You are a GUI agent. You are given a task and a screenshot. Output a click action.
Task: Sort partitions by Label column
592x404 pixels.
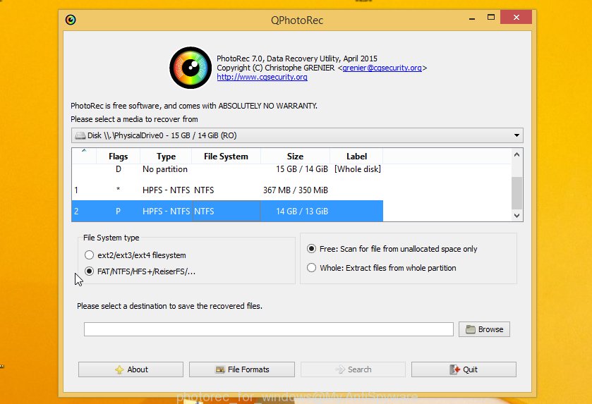356,157
